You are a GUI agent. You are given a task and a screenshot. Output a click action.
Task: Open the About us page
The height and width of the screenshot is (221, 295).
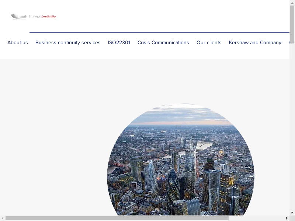(x=18, y=43)
